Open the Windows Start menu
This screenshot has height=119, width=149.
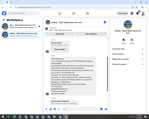pos(3,117)
